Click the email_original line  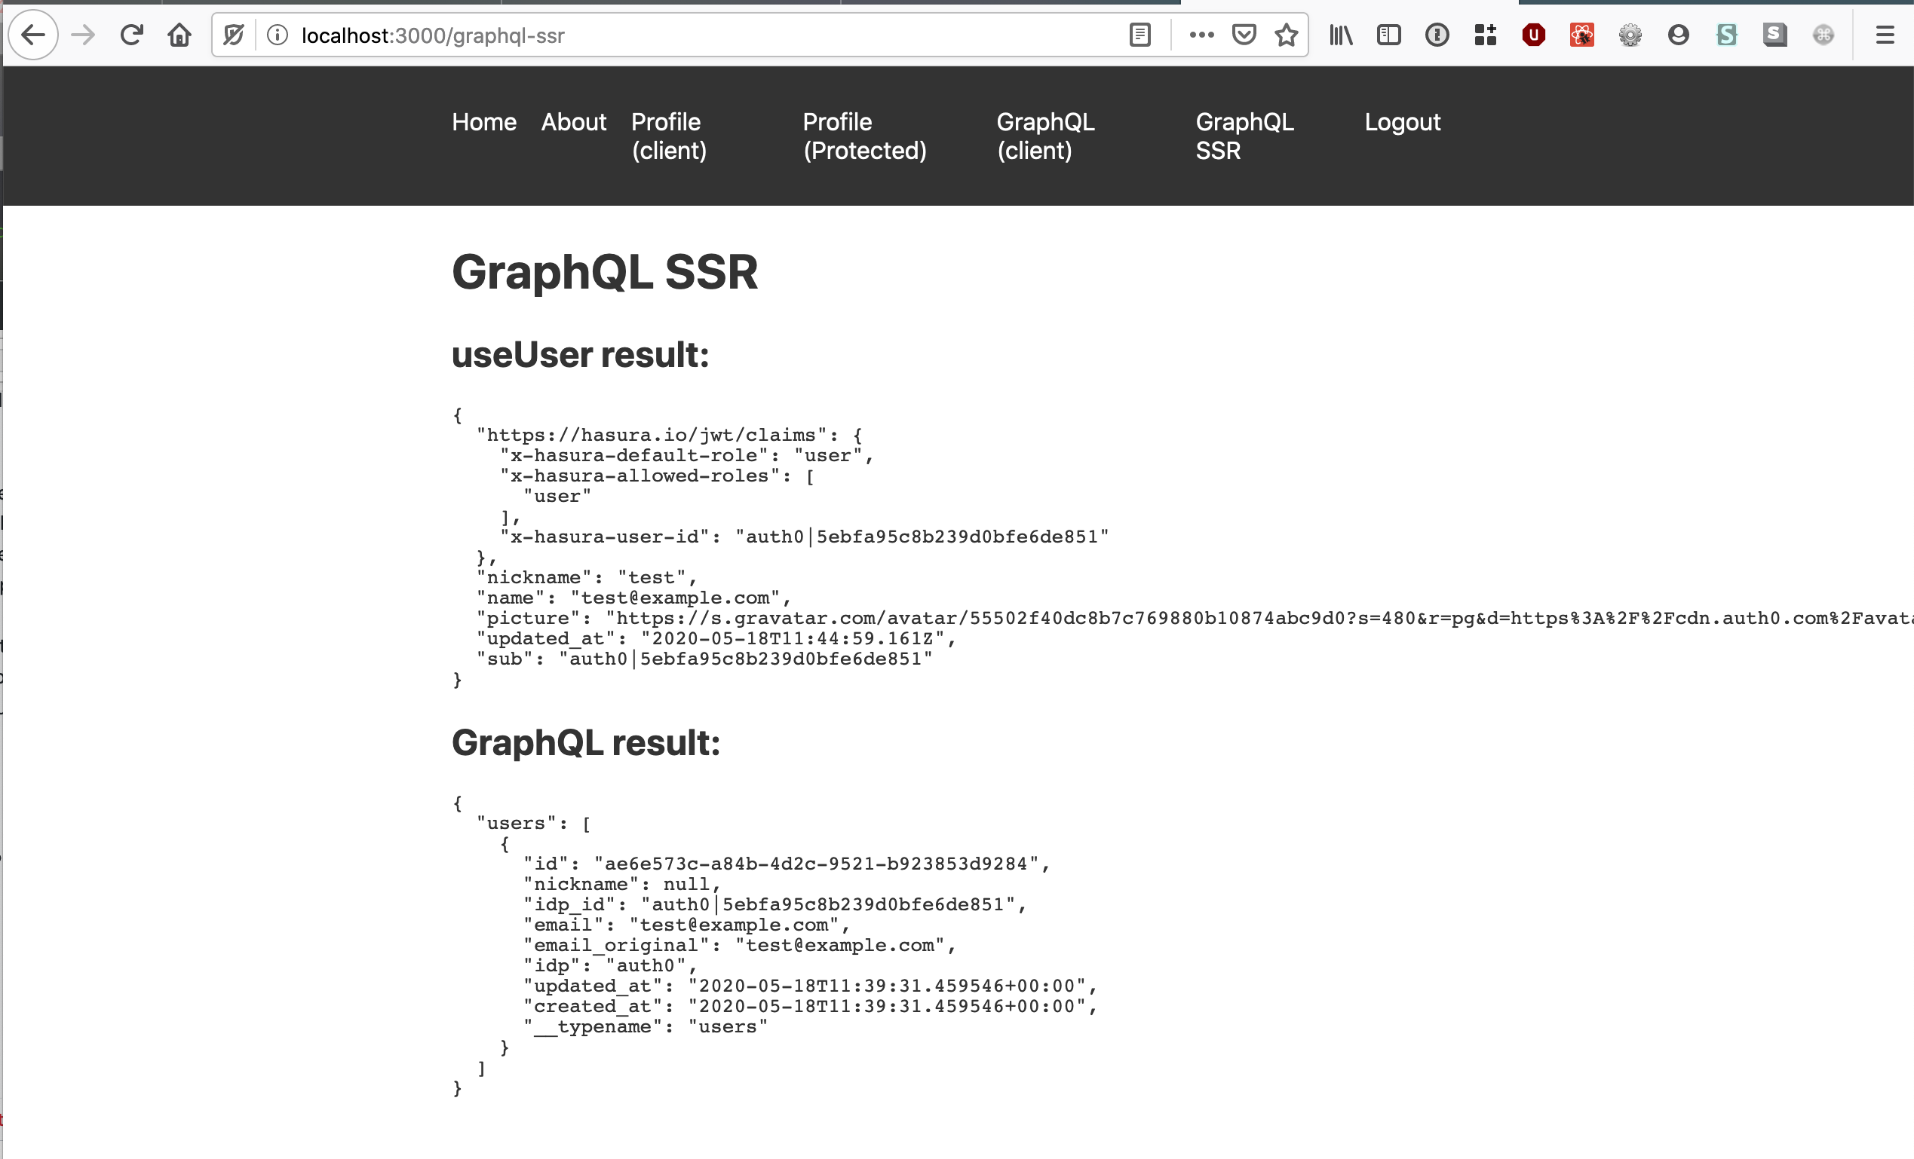(x=740, y=946)
